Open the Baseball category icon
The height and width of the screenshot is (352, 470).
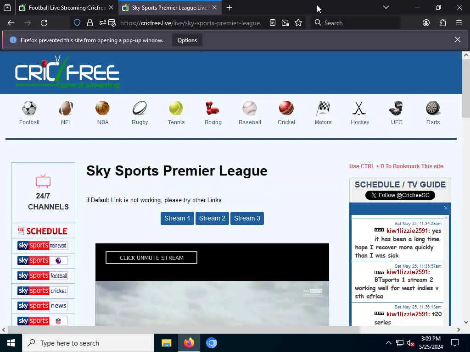point(250,108)
